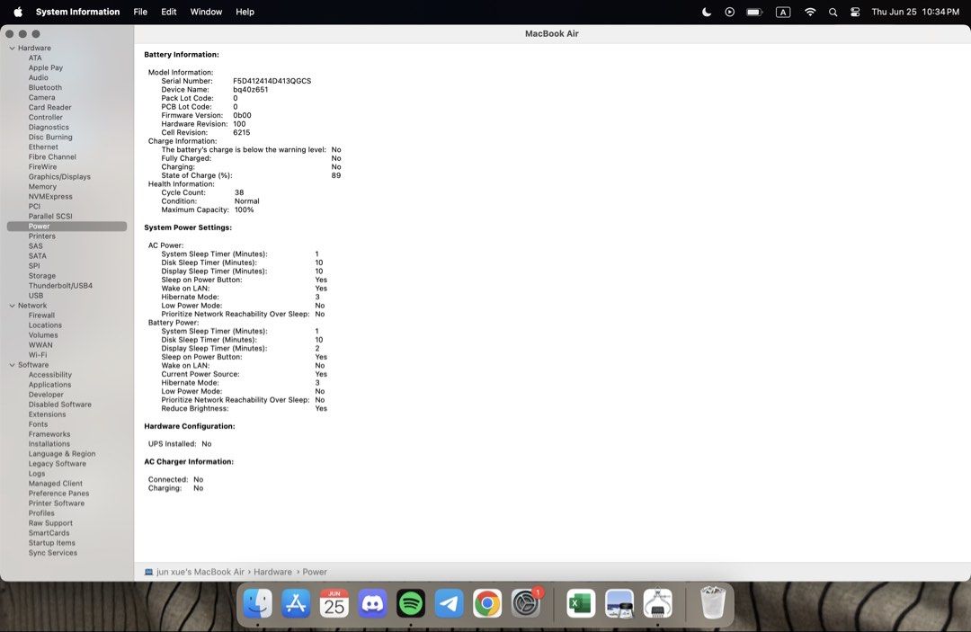971x632 pixels.
Task: Select Wi-Fi in the sidebar
Action: (38, 355)
